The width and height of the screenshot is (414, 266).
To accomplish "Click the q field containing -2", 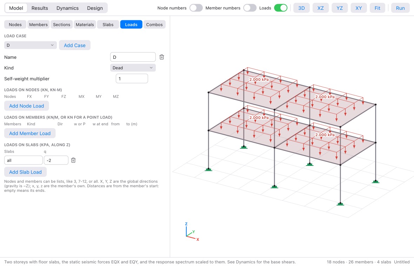I will [x=56, y=160].
